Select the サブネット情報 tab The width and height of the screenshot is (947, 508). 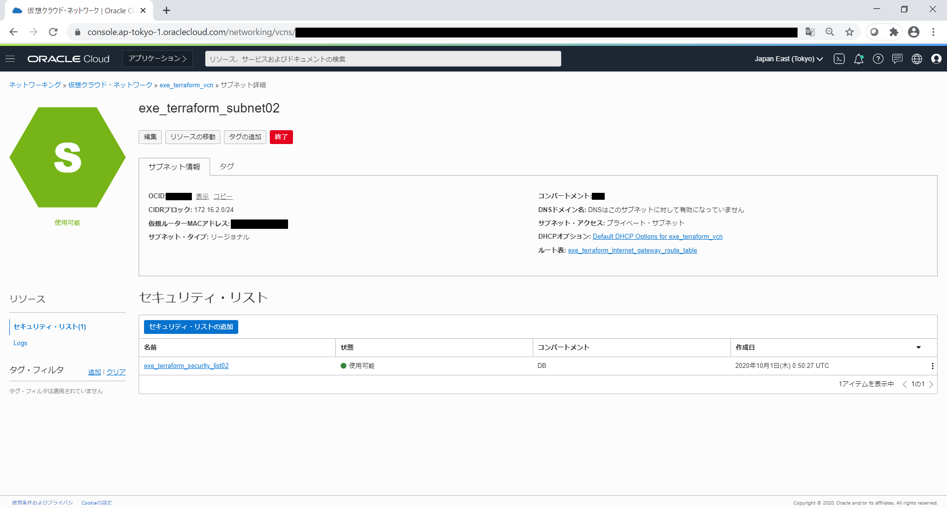[x=174, y=167]
